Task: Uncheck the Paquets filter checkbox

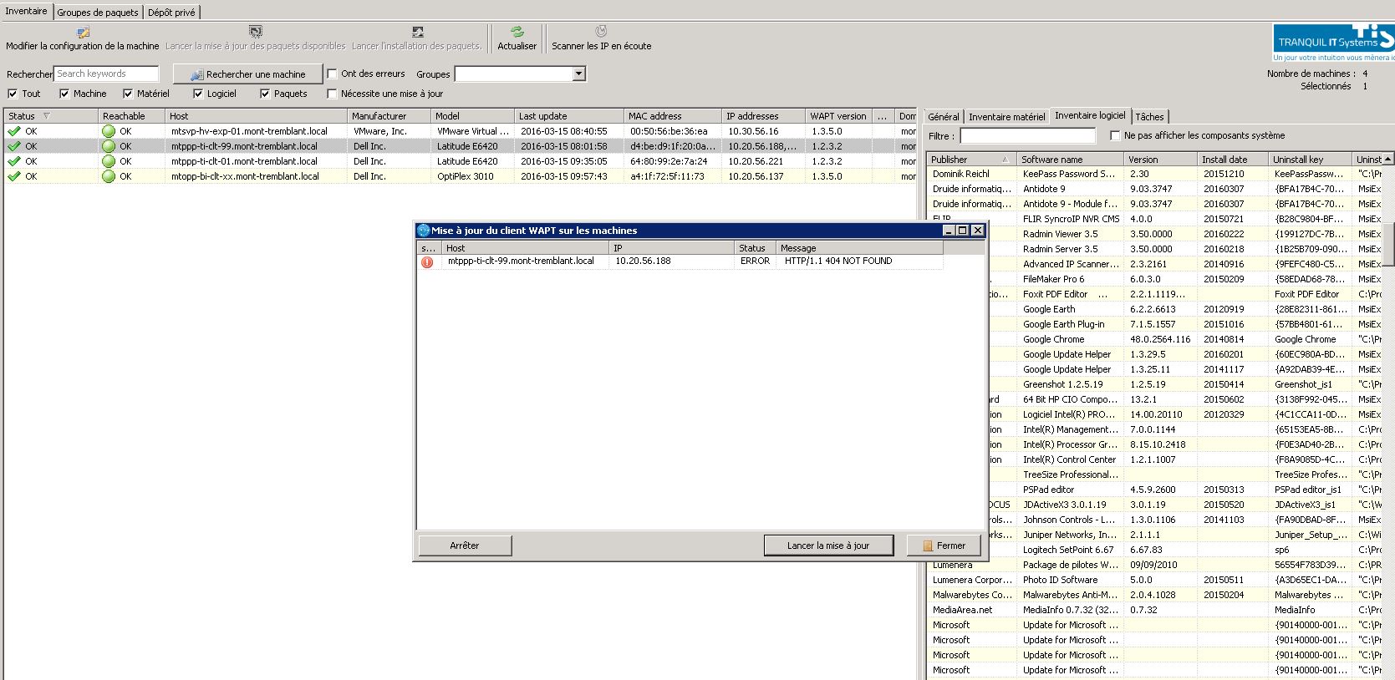Action: coord(265,94)
